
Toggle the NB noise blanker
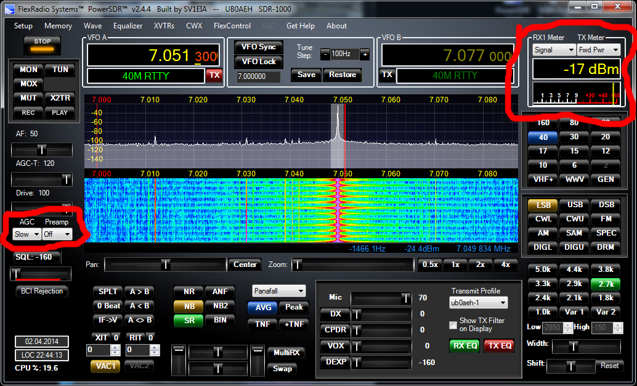coord(189,306)
